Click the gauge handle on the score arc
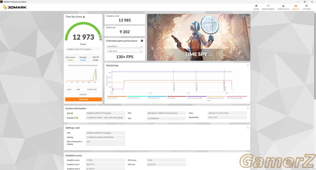 coord(100,36)
